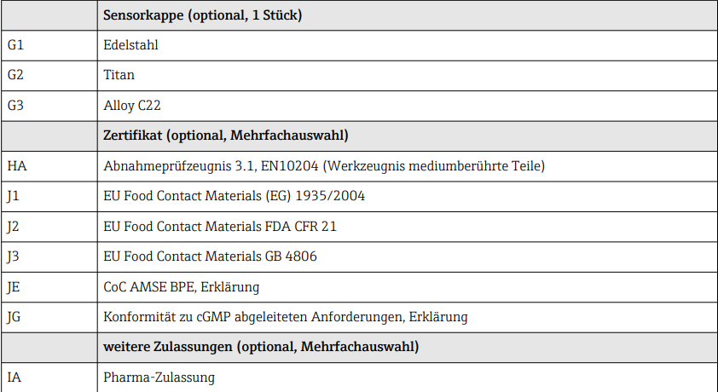The image size is (718, 392).
Task: Select the J1 code cell
Action: [14, 196]
